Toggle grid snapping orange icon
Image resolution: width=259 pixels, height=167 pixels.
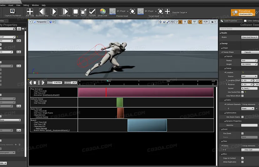point(180,22)
